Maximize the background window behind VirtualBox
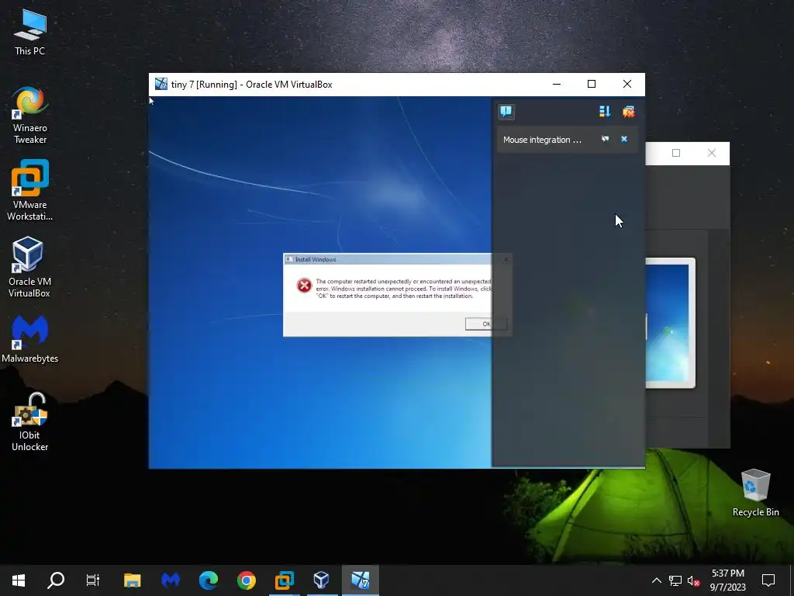Image resolution: width=794 pixels, height=596 pixels. [676, 153]
